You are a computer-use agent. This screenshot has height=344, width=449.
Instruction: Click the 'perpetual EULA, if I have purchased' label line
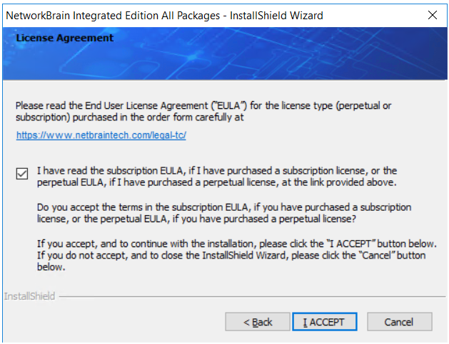pyautogui.click(x=217, y=182)
